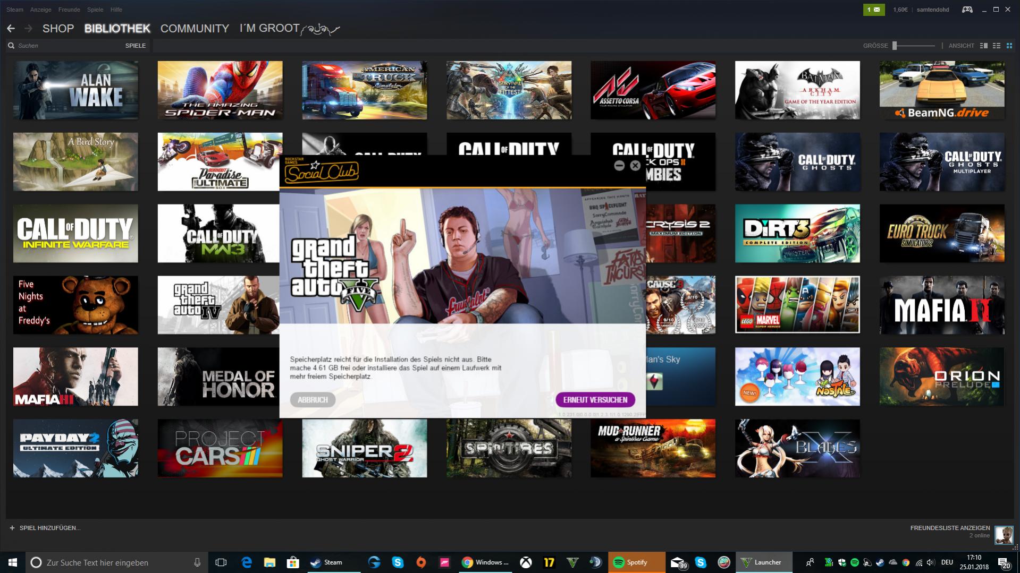Click SPIEL HINZUFÜGEN... link
This screenshot has height=573, width=1020.
point(50,528)
